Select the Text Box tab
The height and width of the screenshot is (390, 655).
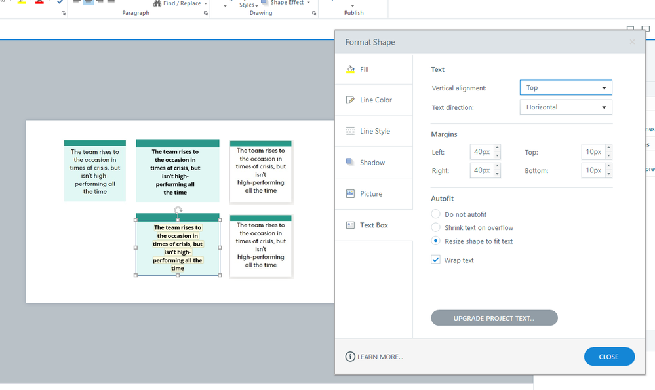tap(373, 225)
